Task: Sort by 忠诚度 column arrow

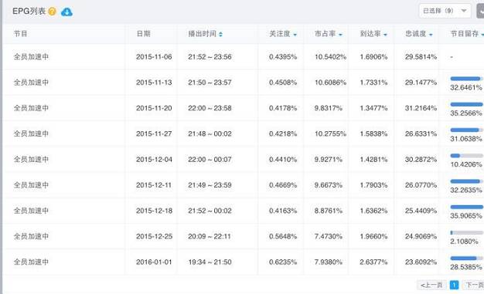Action: click(x=431, y=35)
